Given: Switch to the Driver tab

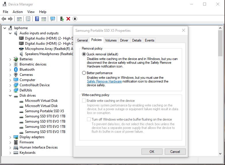Looking at the screenshot, I should click(x=124, y=40).
